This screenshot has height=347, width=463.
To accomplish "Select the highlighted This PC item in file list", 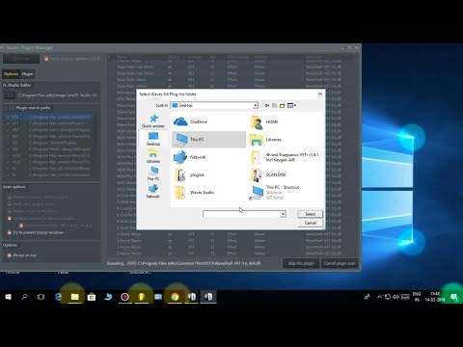I will (x=209, y=140).
